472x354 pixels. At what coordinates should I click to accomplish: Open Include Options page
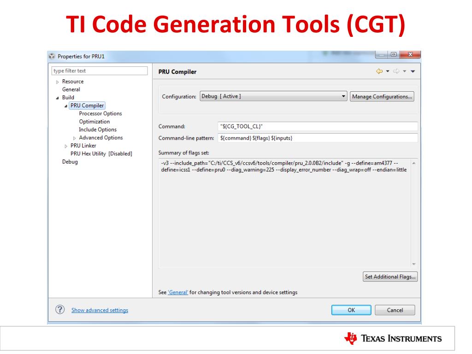98,130
